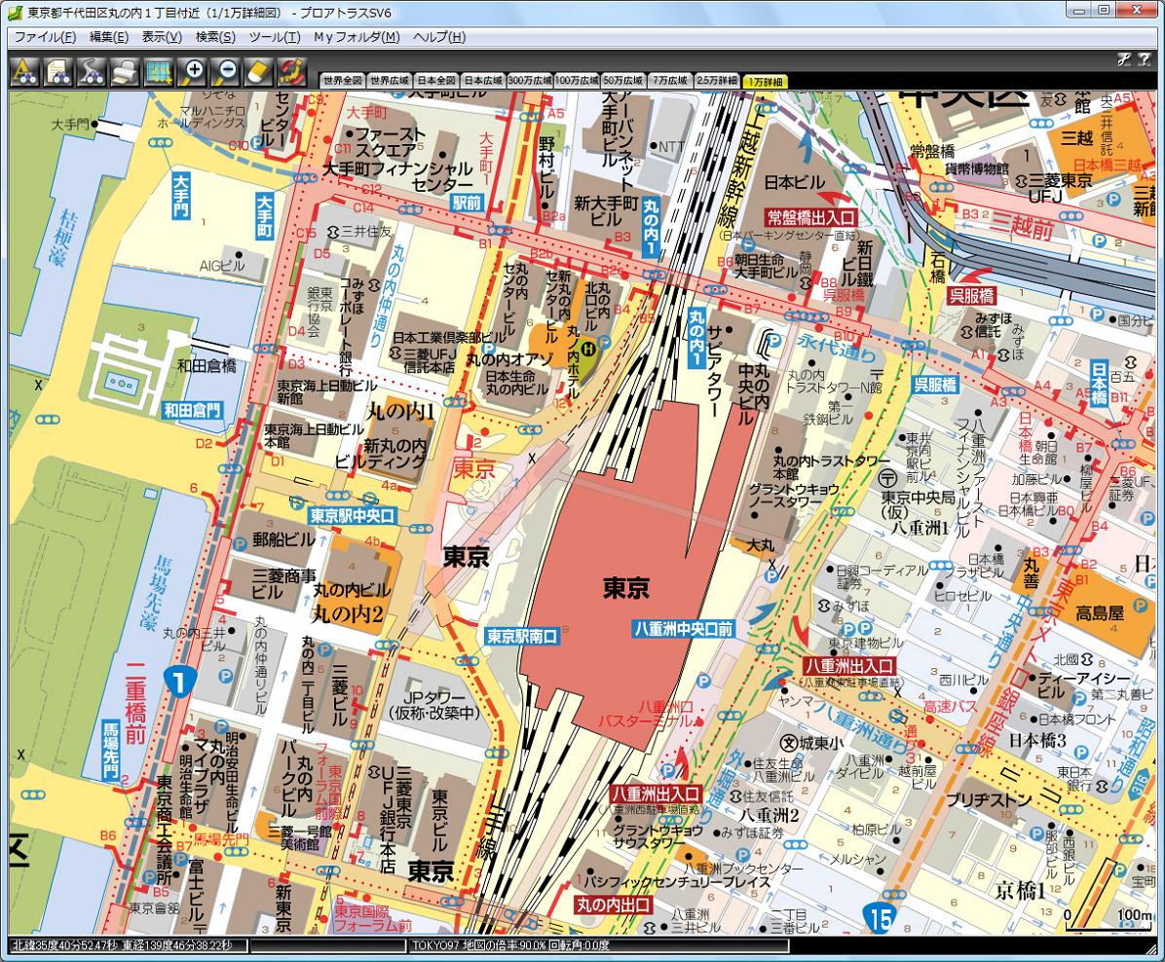Click the パシフィックセンチュリープレイス label

click(677, 882)
